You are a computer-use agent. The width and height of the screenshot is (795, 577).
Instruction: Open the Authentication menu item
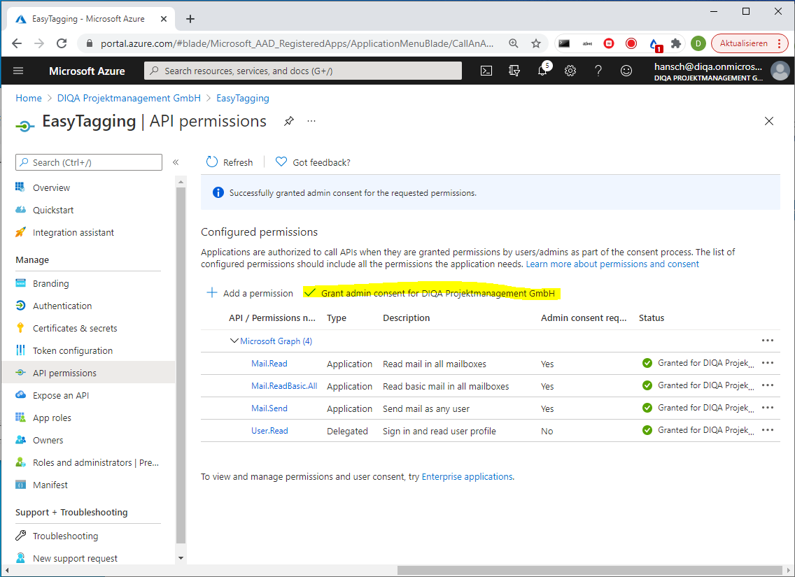tap(62, 306)
